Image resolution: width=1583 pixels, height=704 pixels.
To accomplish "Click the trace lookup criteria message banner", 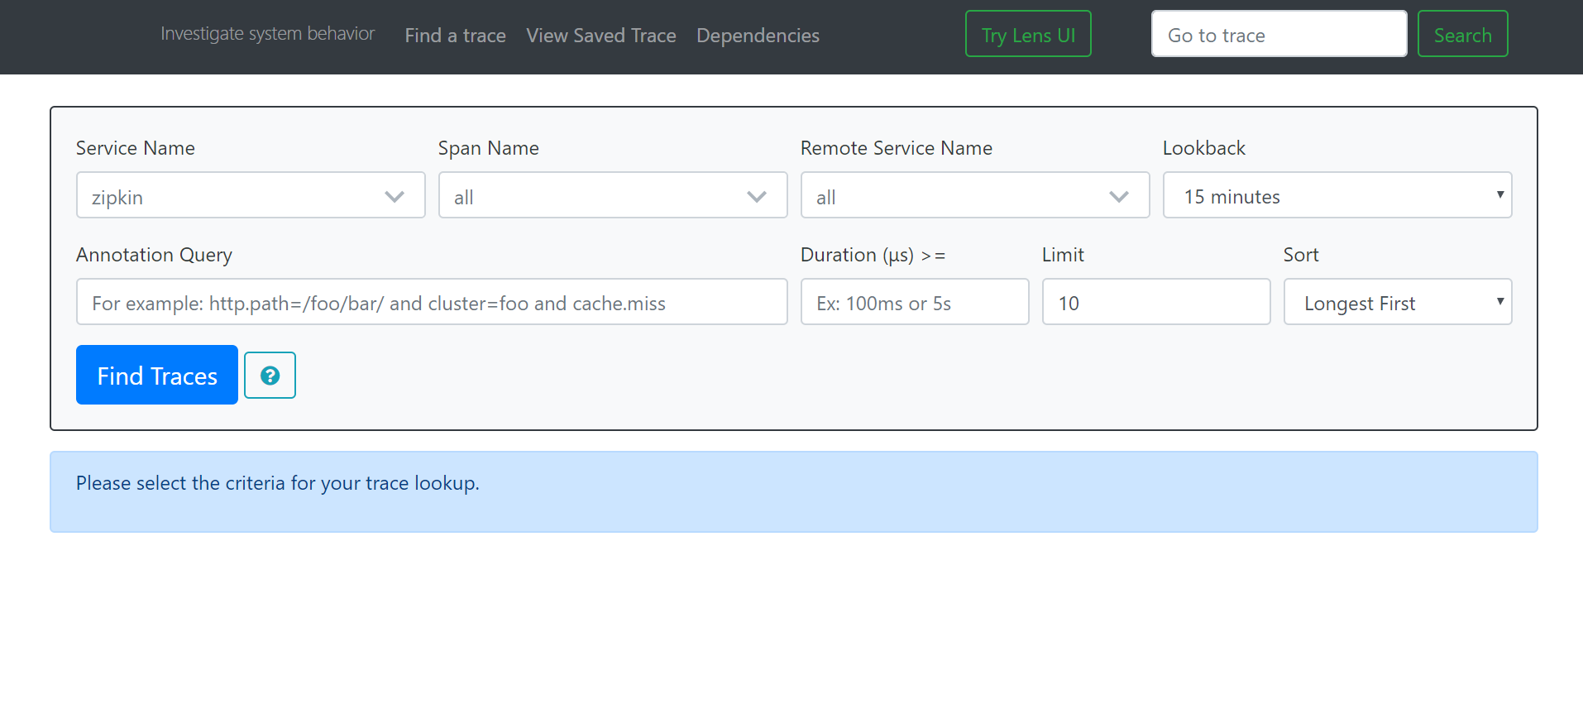I will coord(793,491).
